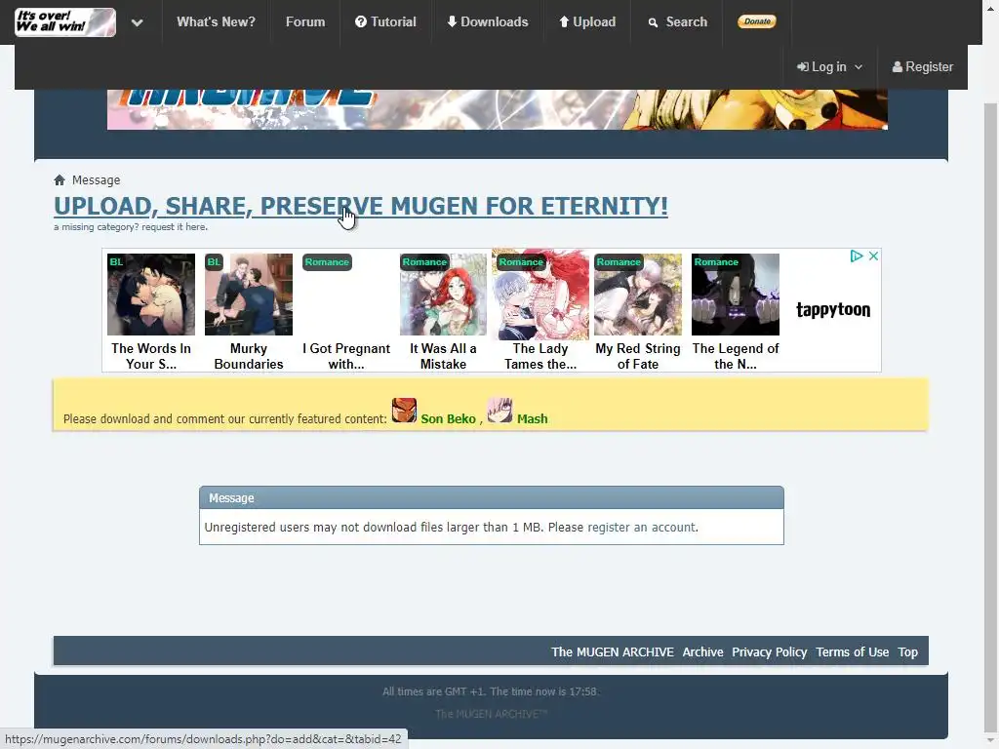Open the Son Beko featured link
The height and width of the screenshot is (749, 999).
[448, 418]
